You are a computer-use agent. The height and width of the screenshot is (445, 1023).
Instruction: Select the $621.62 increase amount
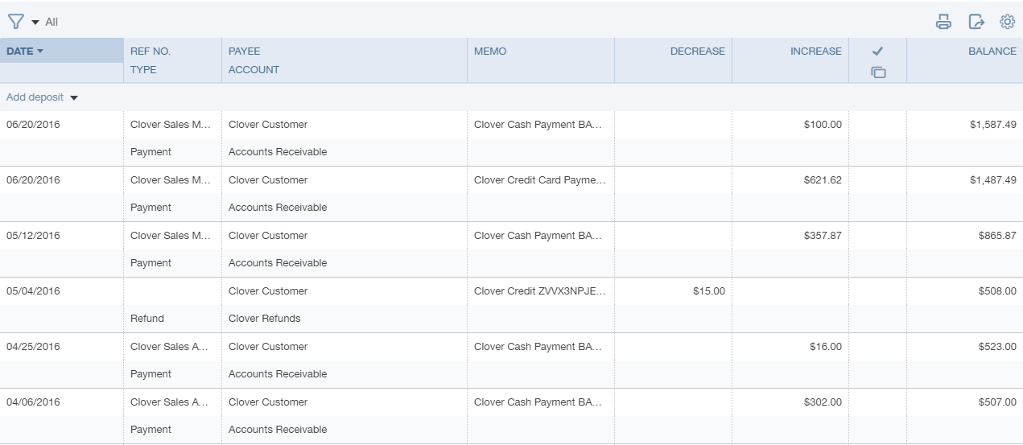coord(823,180)
